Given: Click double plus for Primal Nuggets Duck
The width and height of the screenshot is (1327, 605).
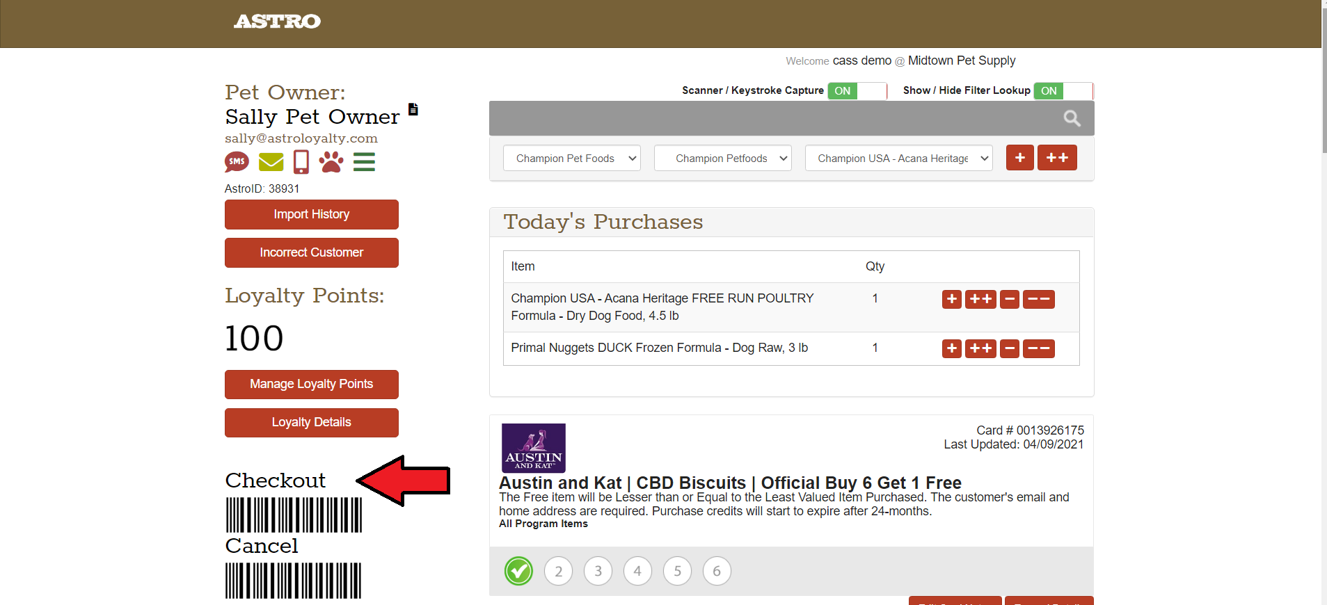Looking at the screenshot, I should click(980, 348).
